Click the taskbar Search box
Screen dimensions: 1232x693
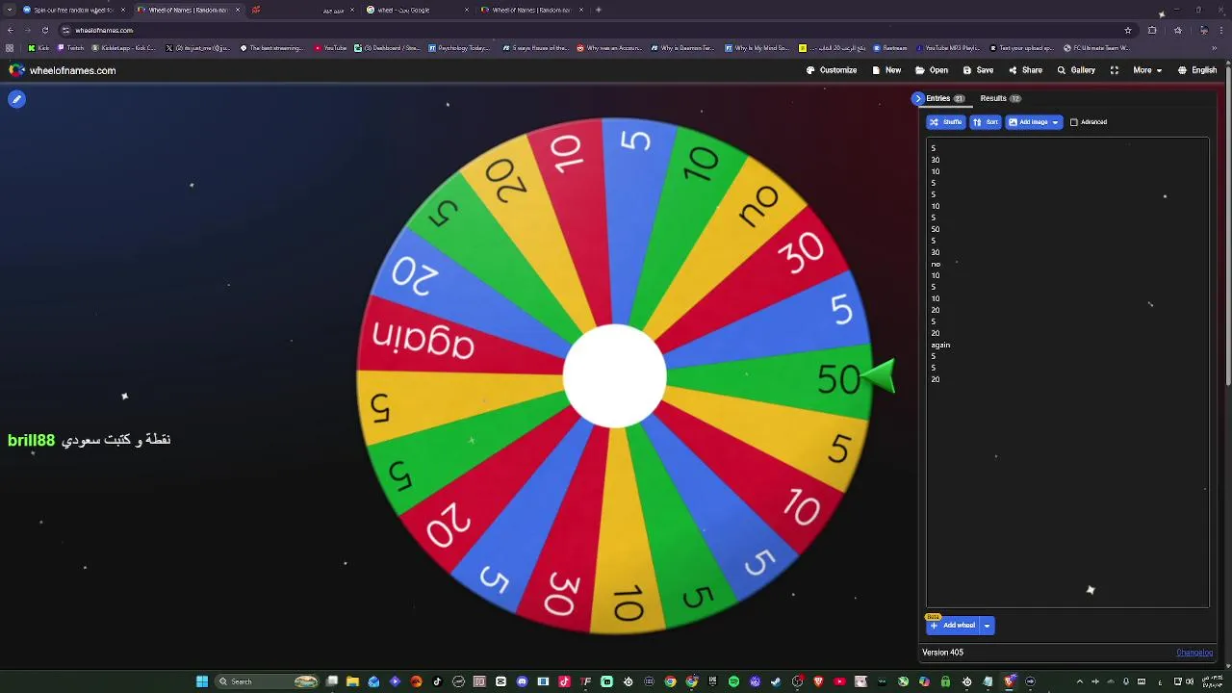coord(267,681)
